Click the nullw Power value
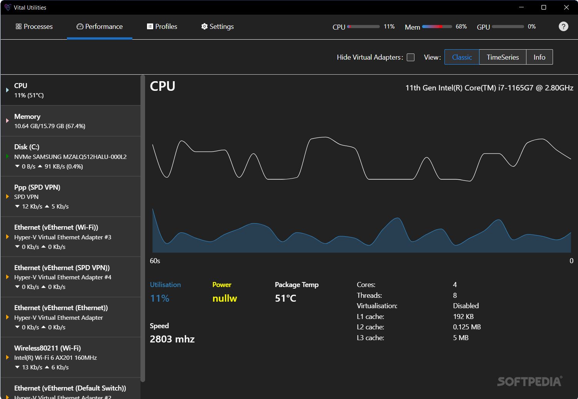578x399 pixels. point(225,298)
